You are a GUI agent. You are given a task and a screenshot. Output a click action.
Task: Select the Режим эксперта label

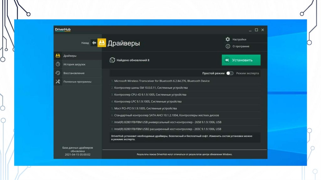click(x=247, y=73)
